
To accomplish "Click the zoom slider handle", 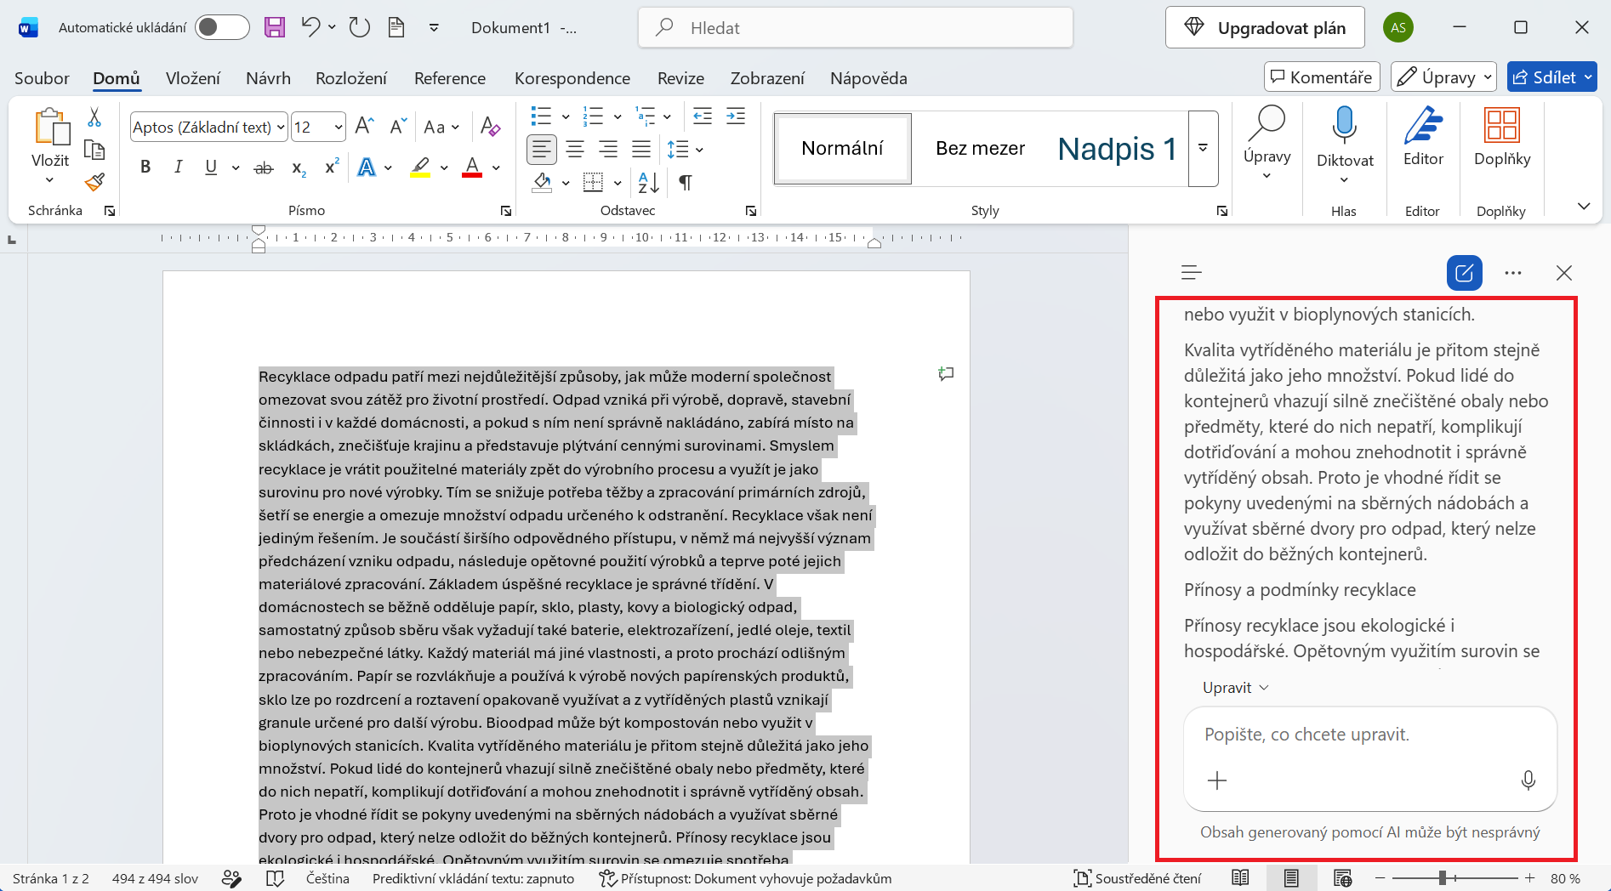I will point(1443,878).
